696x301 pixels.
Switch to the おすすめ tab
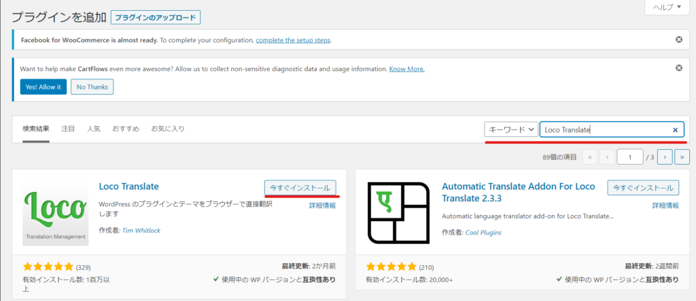(126, 129)
